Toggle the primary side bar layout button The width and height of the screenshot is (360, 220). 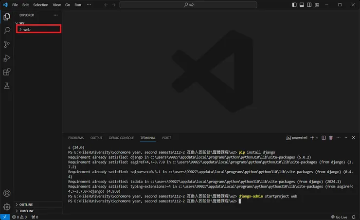click(x=294, y=5)
